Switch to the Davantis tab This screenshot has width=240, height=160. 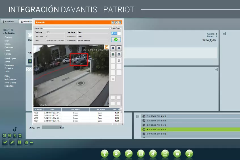(26, 22)
